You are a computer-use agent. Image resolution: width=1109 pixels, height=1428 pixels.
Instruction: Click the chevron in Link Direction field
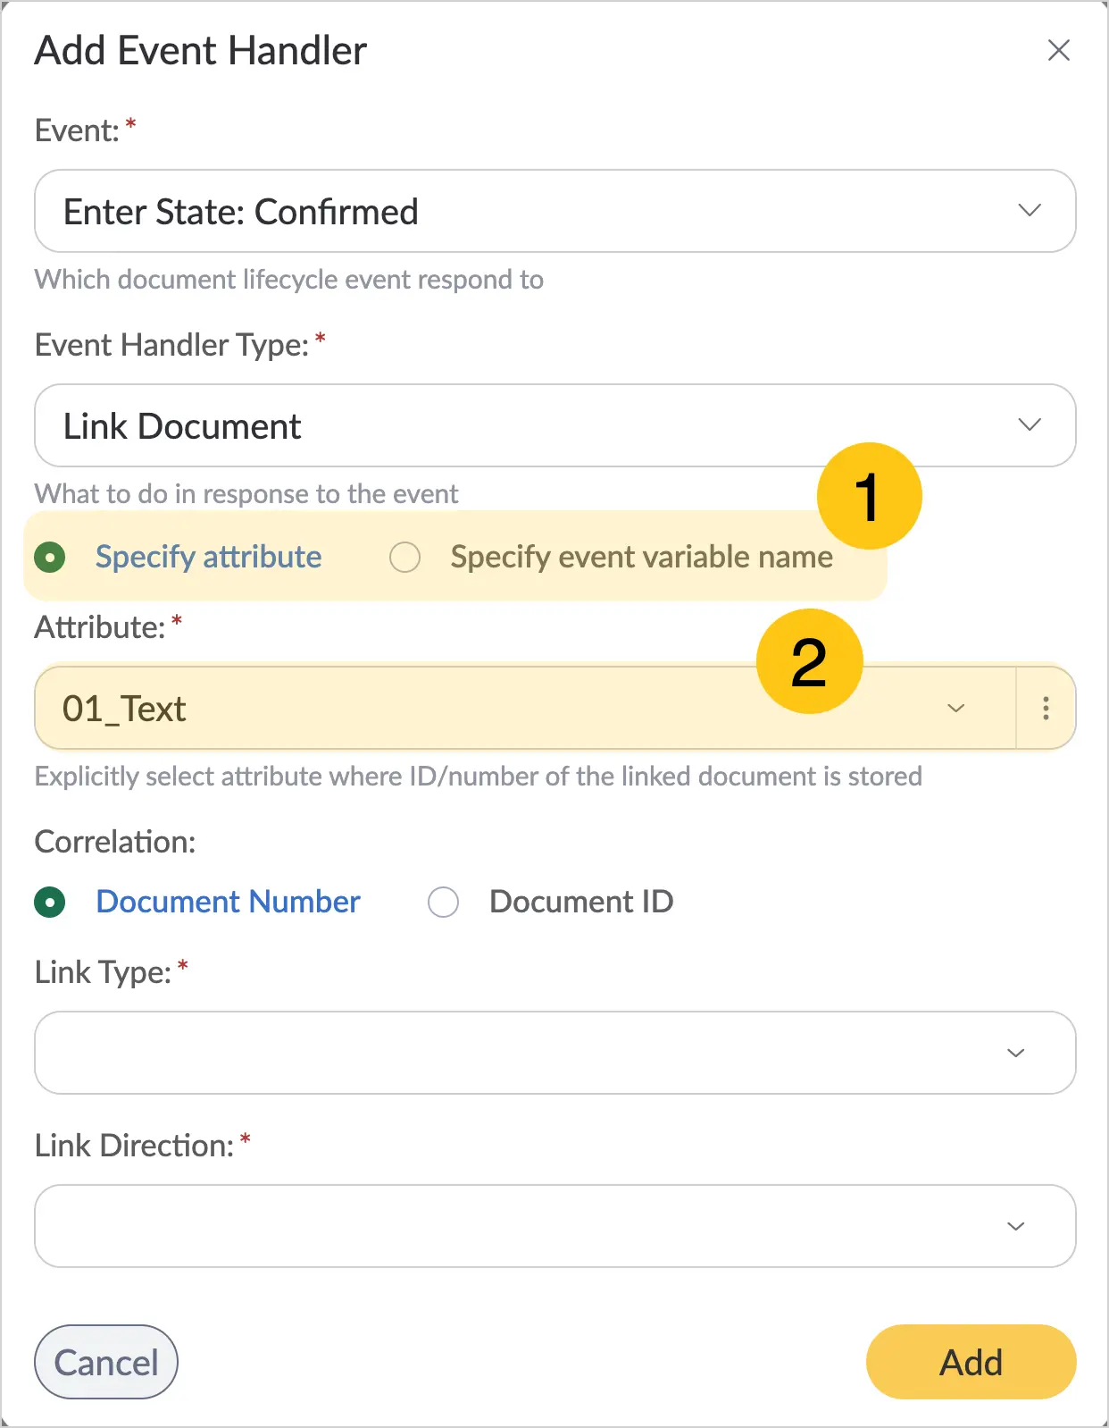[x=1015, y=1226]
